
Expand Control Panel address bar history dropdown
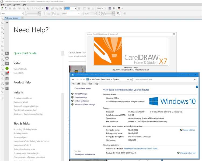[128, 79]
